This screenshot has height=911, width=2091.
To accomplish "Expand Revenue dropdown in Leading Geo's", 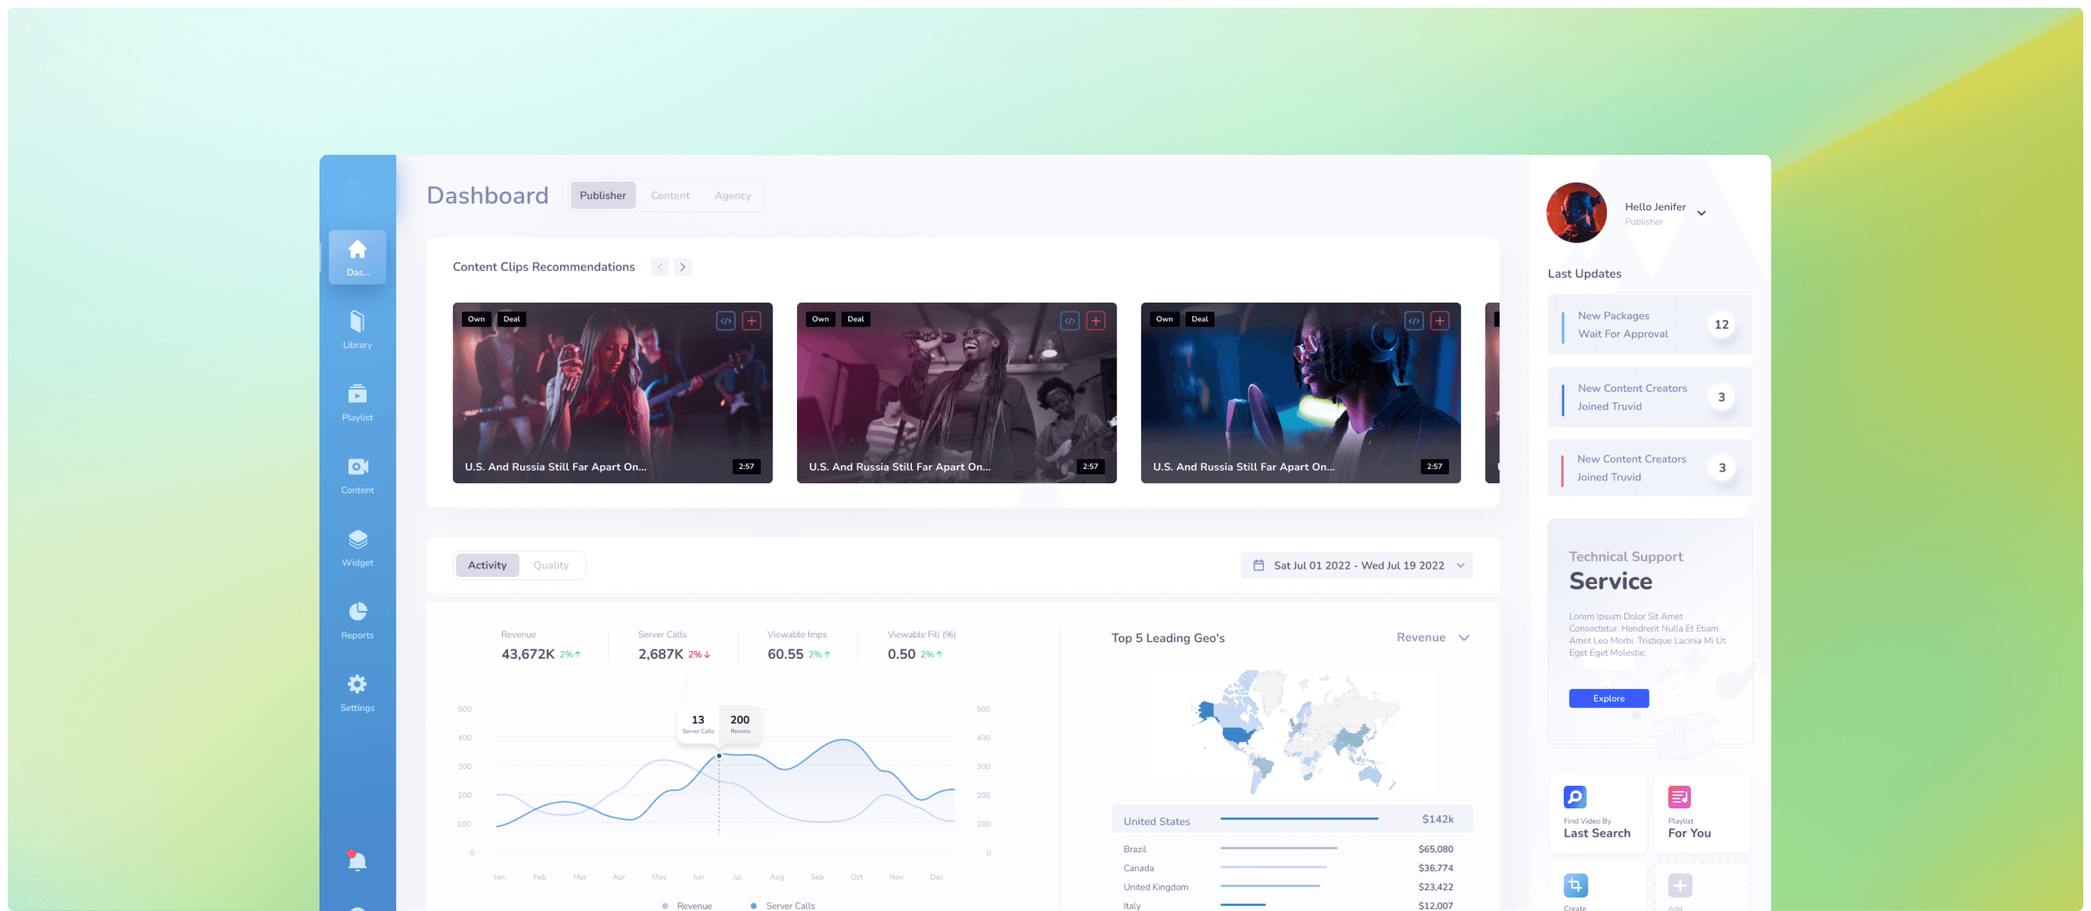I will 1433,637.
